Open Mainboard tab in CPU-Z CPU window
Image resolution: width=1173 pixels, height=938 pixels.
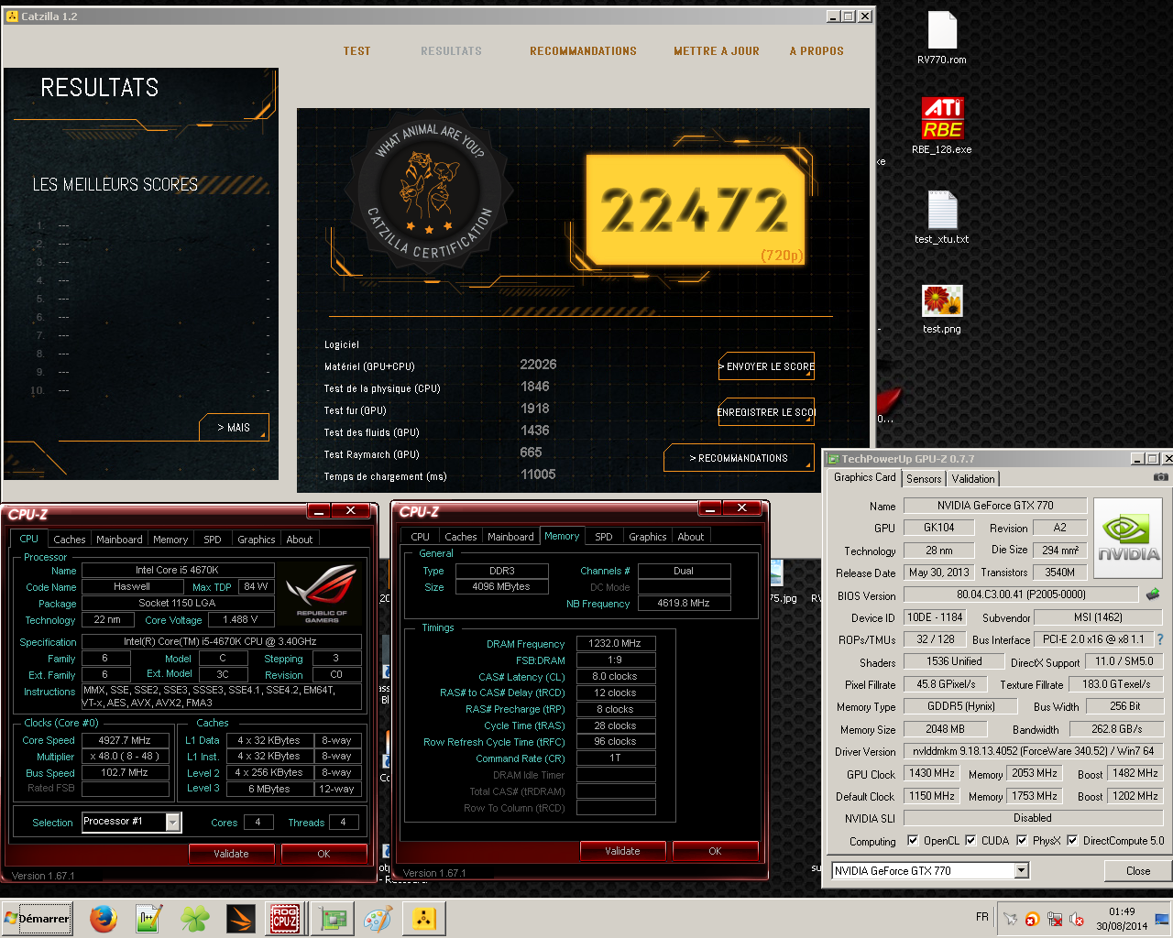(x=119, y=540)
